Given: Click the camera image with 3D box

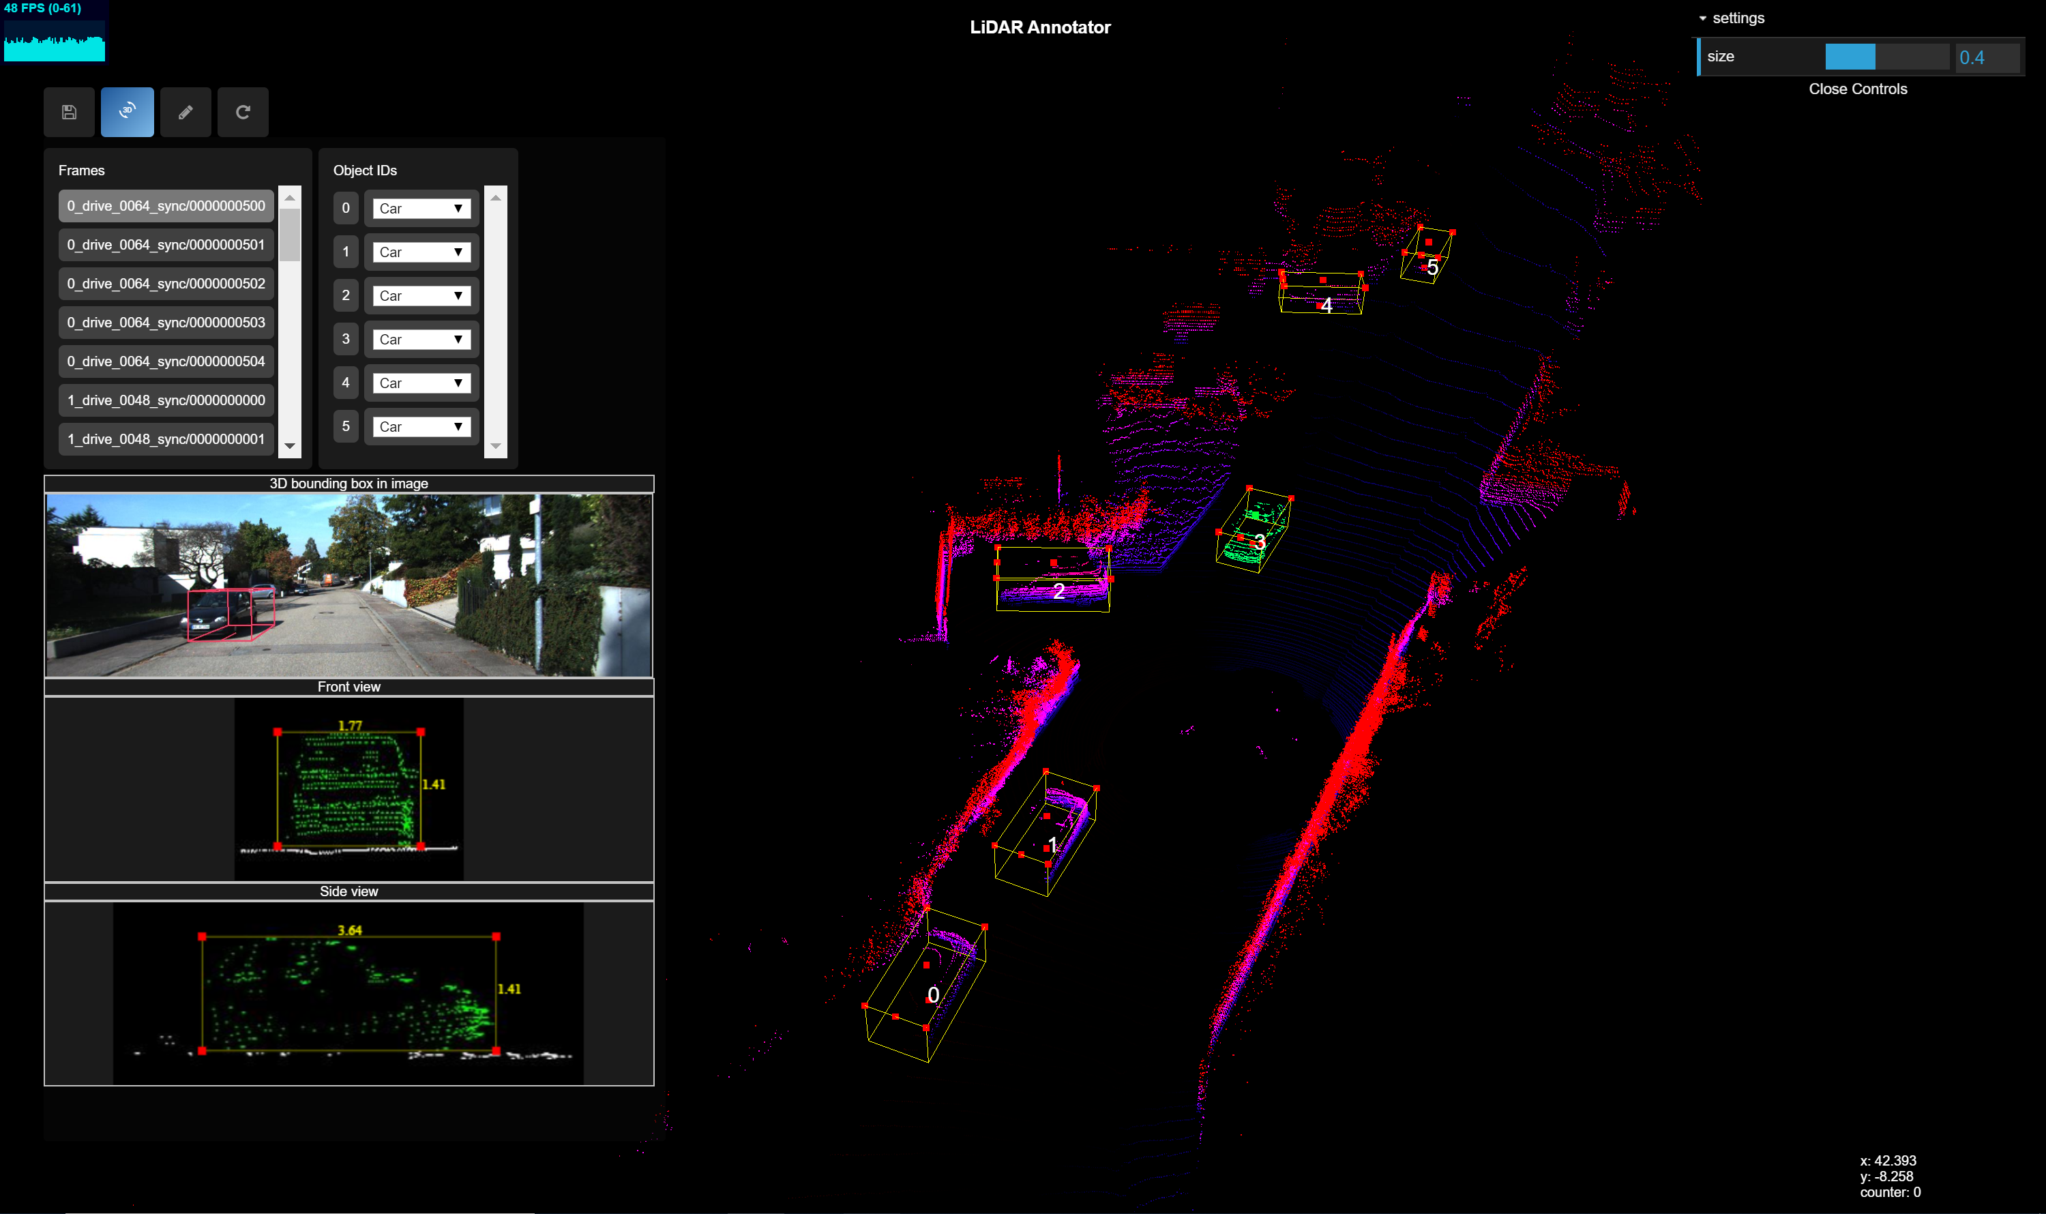Looking at the screenshot, I should click(349, 585).
